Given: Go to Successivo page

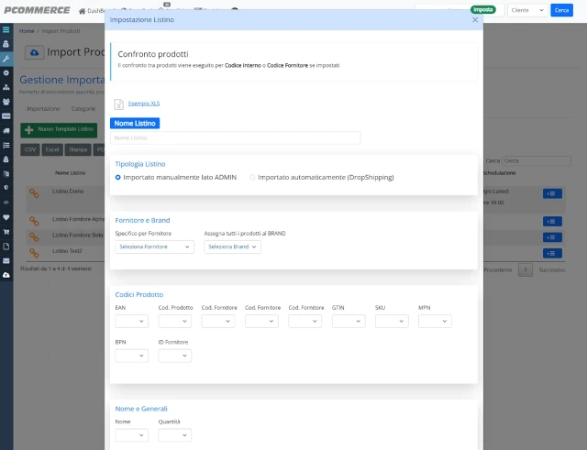Looking at the screenshot, I should pos(552,270).
